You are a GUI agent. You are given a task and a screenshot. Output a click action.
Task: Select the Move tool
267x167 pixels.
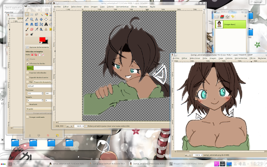click(x=41, y=19)
